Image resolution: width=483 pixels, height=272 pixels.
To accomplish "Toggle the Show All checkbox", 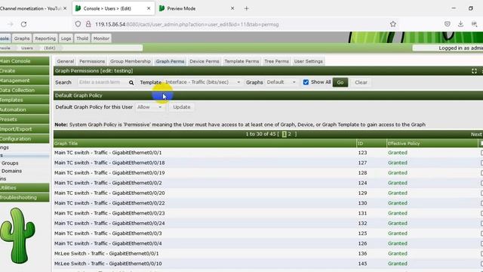I will (x=306, y=82).
